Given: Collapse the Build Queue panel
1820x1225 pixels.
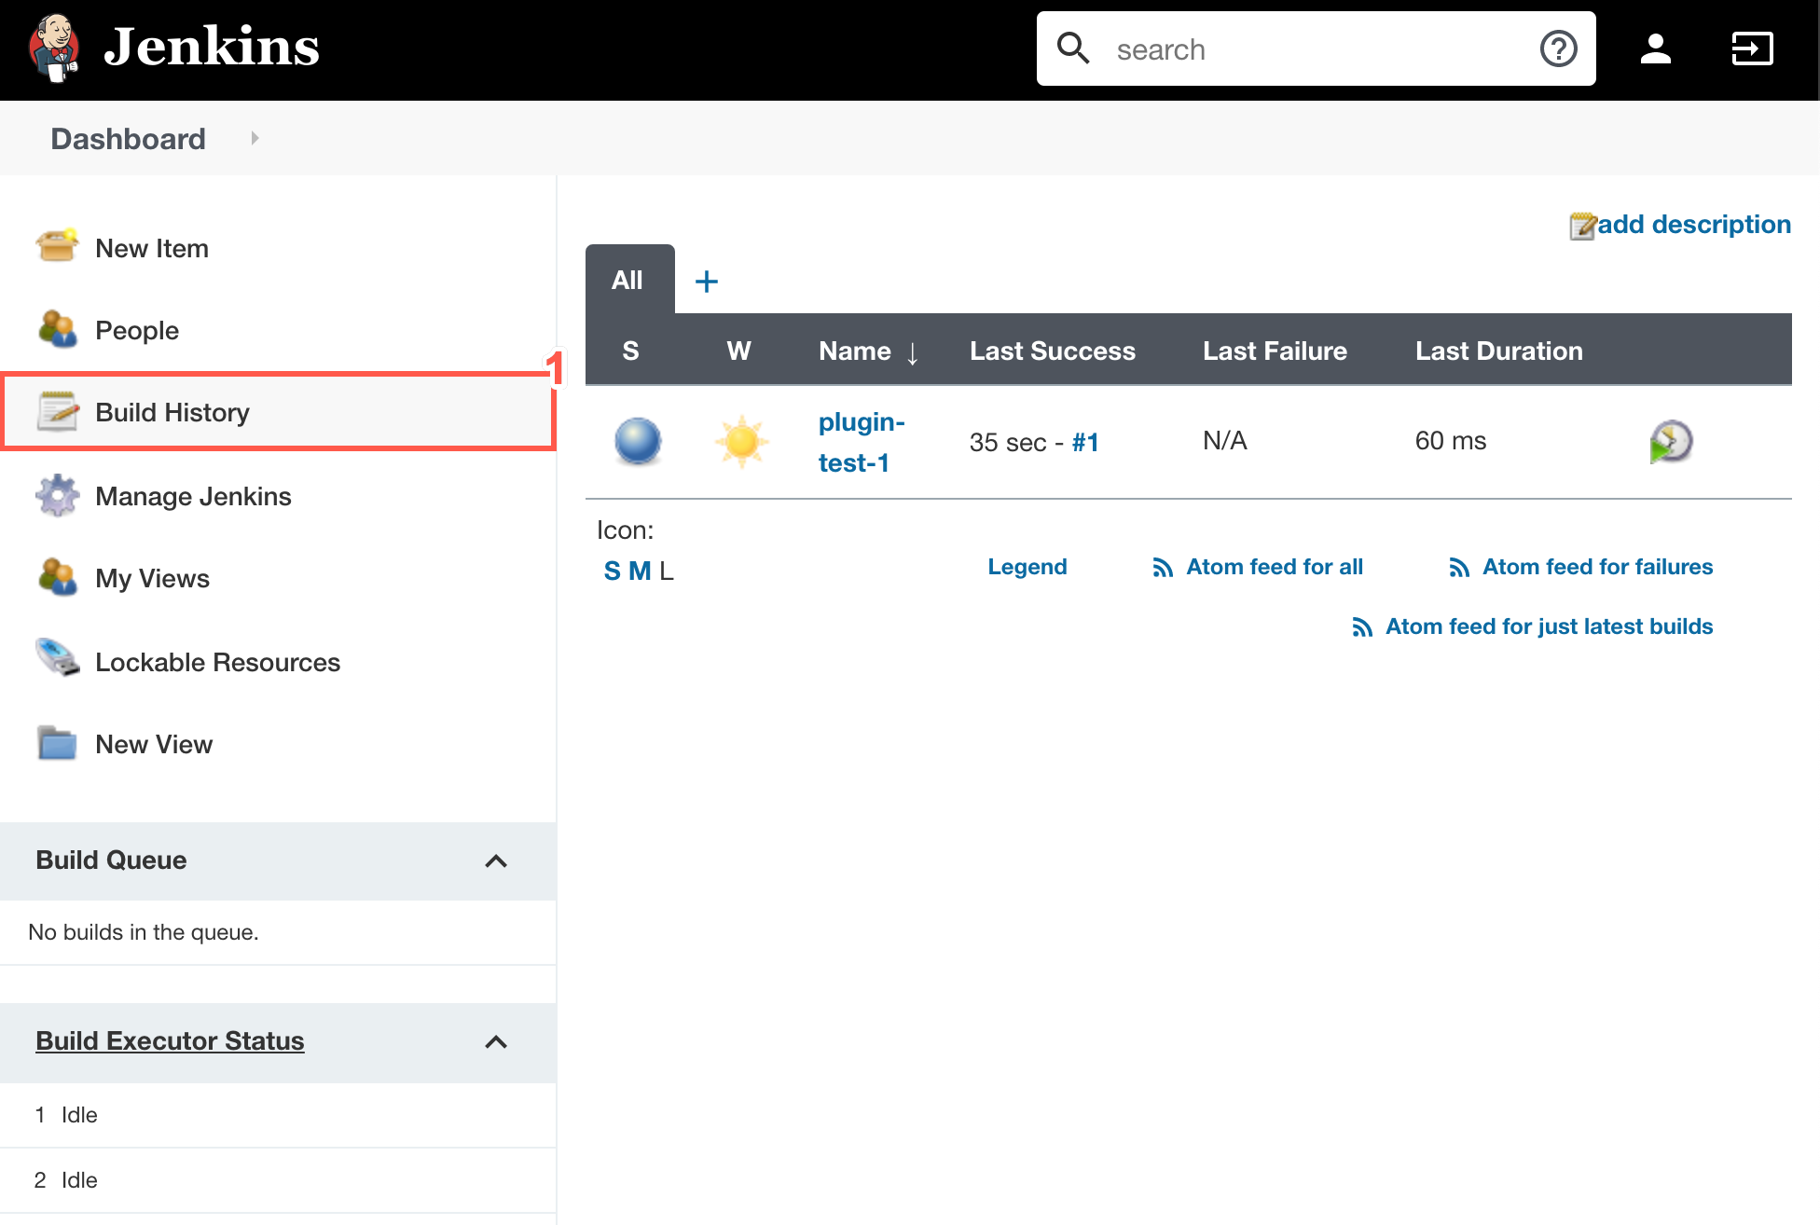Looking at the screenshot, I should [496, 861].
